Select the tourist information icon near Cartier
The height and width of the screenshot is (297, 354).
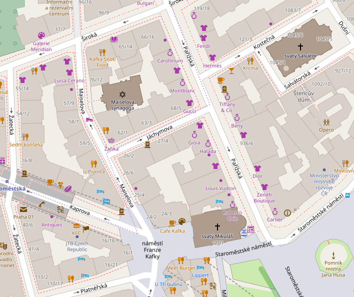click(287, 212)
